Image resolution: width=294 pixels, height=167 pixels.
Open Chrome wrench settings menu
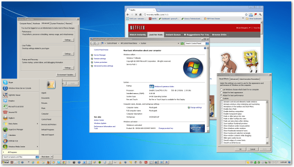[260, 14]
